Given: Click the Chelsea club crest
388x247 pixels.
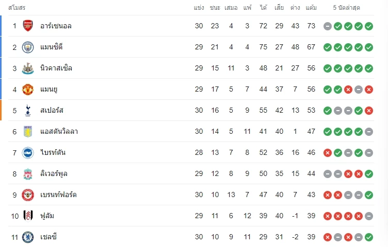Looking at the screenshot, I should click(28, 237).
